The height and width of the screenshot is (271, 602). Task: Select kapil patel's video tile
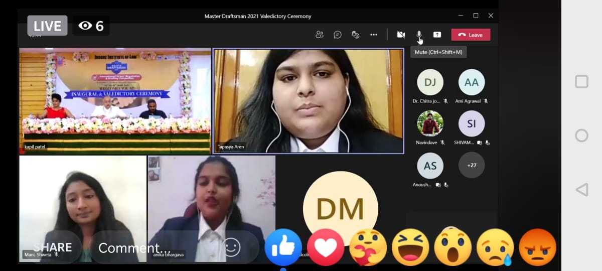115,100
